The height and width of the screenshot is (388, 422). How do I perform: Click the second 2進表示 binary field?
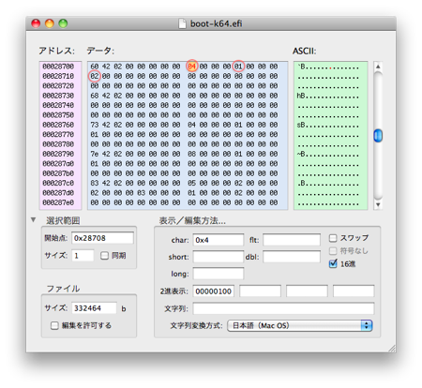pyautogui.click(x=260, y=291)
